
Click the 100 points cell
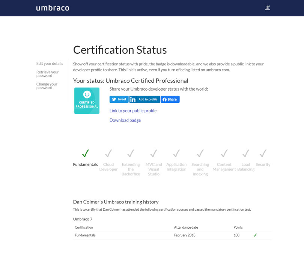pyautogui.click(x=236, y=235)
